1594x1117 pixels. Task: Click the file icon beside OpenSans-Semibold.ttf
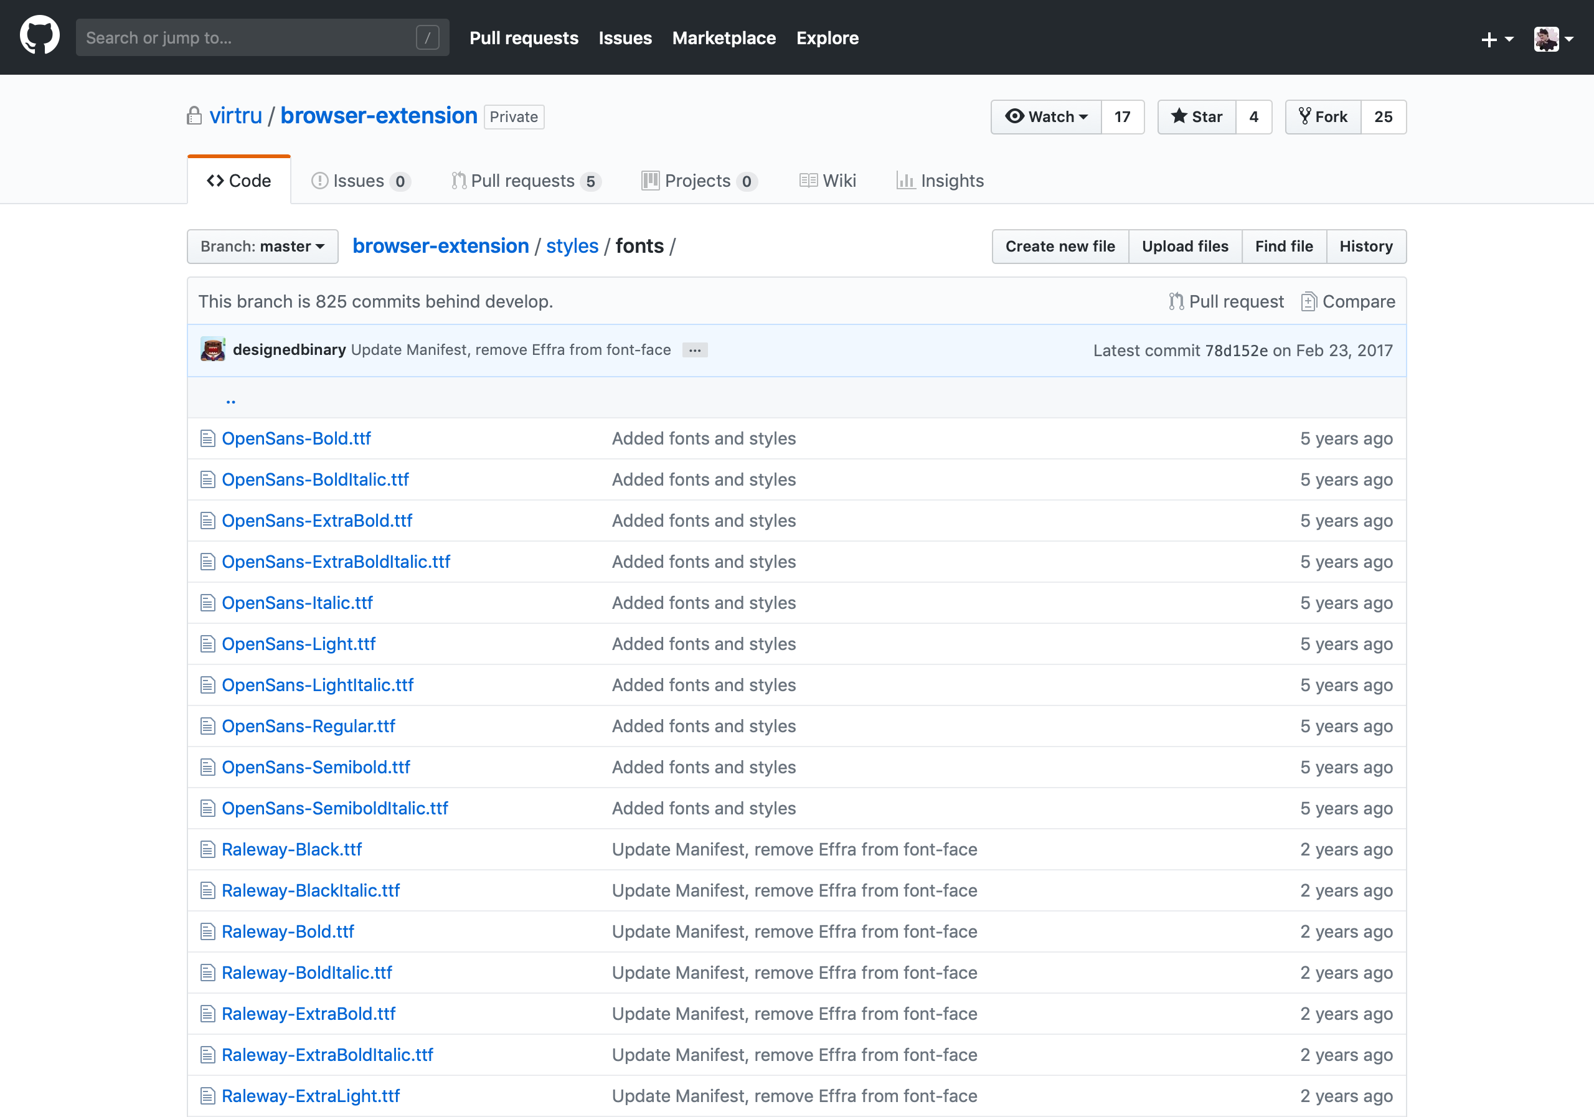pyautogui.click(x=207, y=767)
